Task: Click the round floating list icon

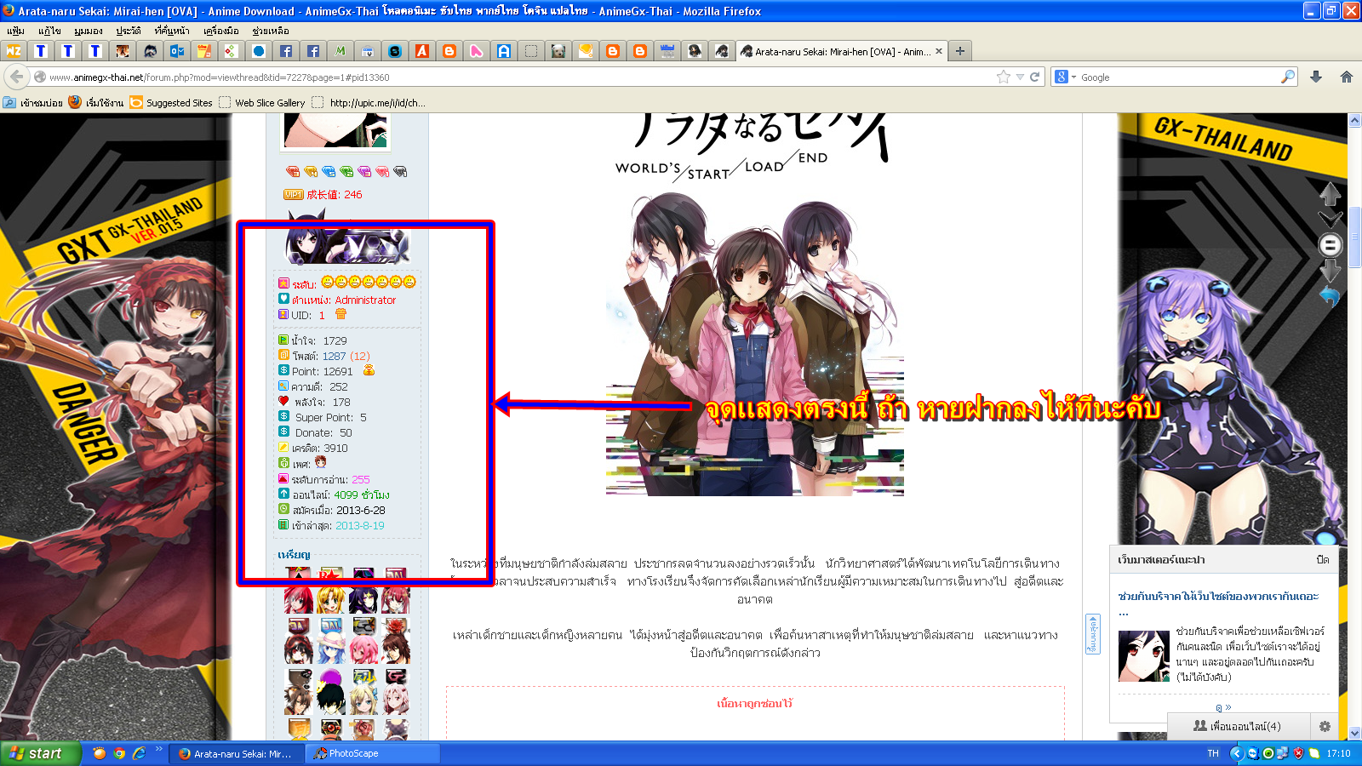Action: point(1331,245)
